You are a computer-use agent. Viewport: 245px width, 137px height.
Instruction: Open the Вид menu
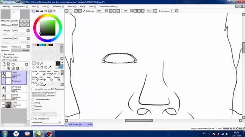83,6
